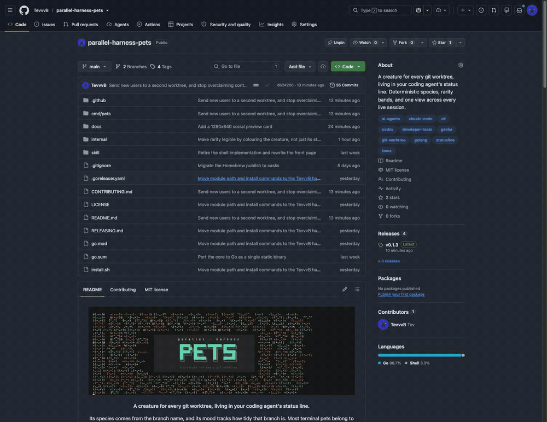Click the Shell language bar segment
This screenshot has height=422, width=547.
(463, 355)
